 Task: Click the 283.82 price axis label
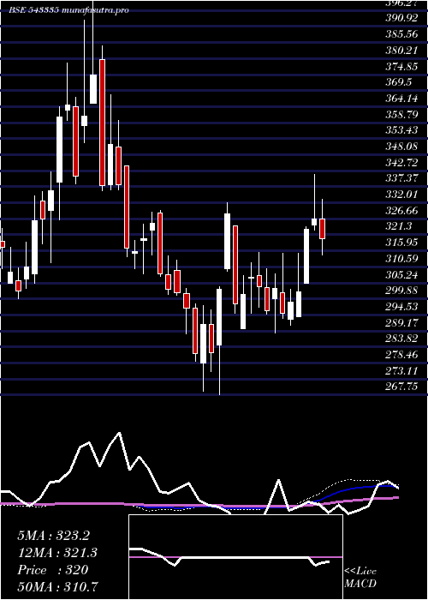pos(401,339)
